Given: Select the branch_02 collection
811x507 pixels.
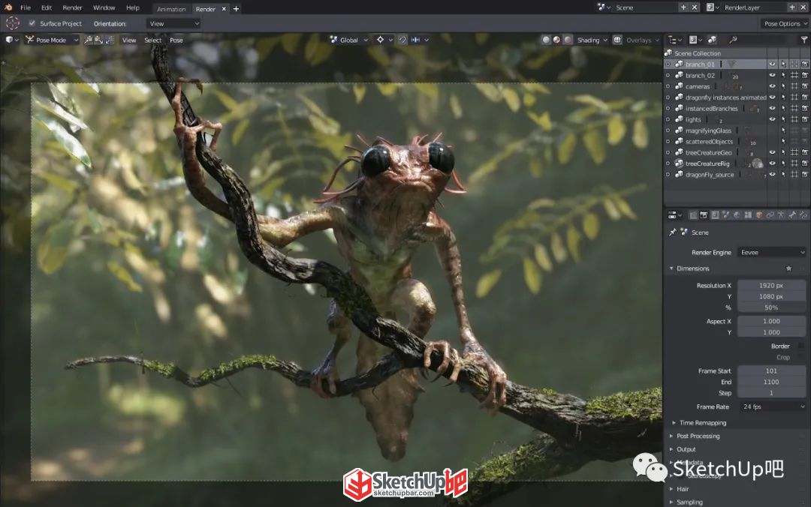Looking at the screenshot, I should [700, 76].
